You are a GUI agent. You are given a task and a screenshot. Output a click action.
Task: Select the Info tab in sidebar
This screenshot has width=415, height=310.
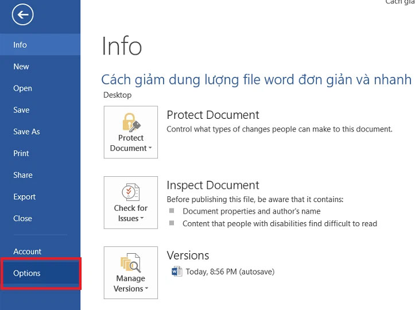20,45
